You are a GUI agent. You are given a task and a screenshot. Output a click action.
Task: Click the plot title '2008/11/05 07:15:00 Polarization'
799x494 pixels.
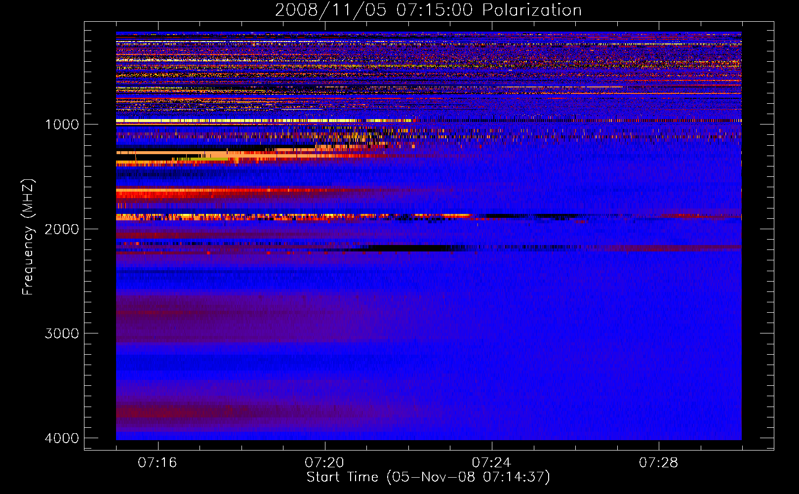click(x=428, y=10)
